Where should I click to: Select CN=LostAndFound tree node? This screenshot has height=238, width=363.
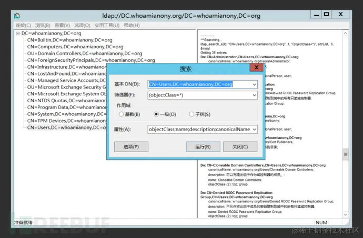67,73
